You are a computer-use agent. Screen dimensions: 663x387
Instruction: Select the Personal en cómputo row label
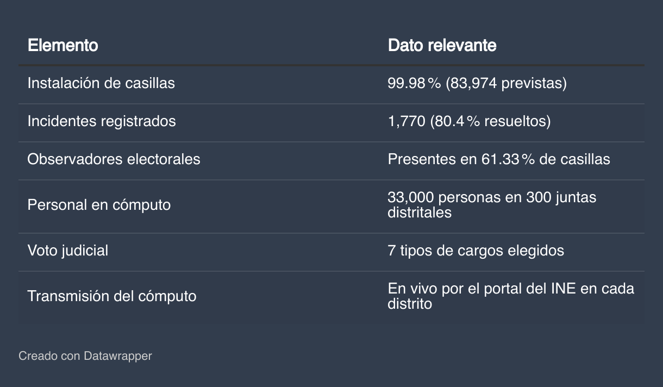click(x=99, y=205)
